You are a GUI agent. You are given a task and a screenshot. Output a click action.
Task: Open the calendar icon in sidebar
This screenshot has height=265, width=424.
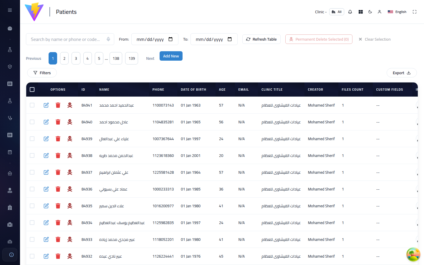(10, 152)
